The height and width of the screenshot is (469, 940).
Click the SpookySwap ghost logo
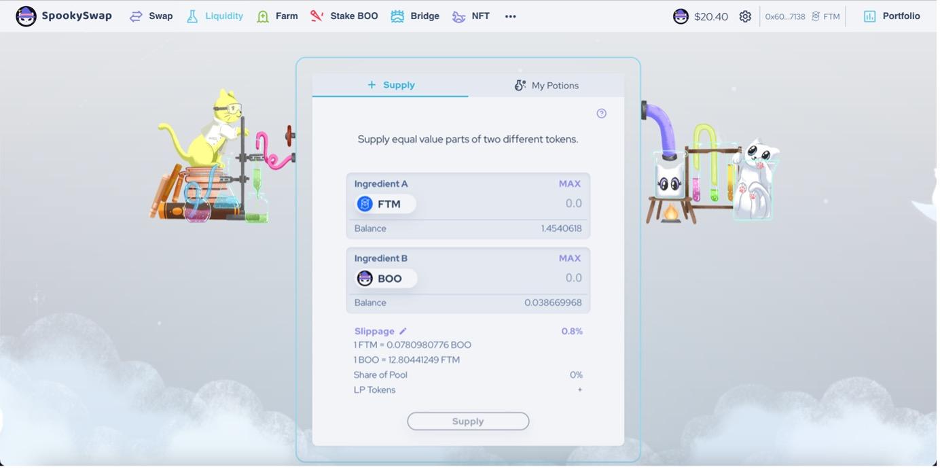[26, 16]
